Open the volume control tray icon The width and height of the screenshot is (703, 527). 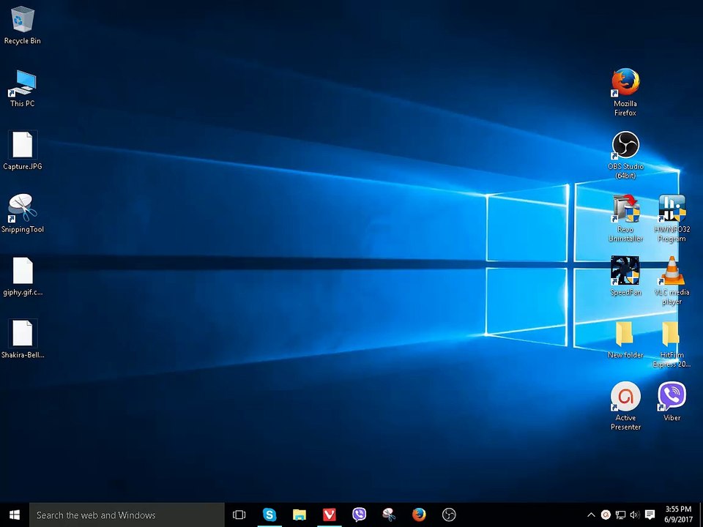pos(635,515)
